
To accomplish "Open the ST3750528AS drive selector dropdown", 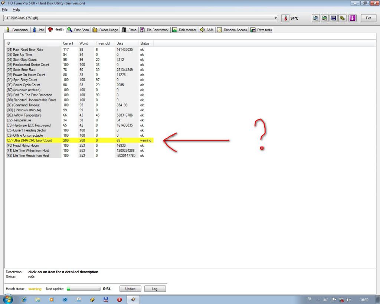I will (x=141, y=18).
